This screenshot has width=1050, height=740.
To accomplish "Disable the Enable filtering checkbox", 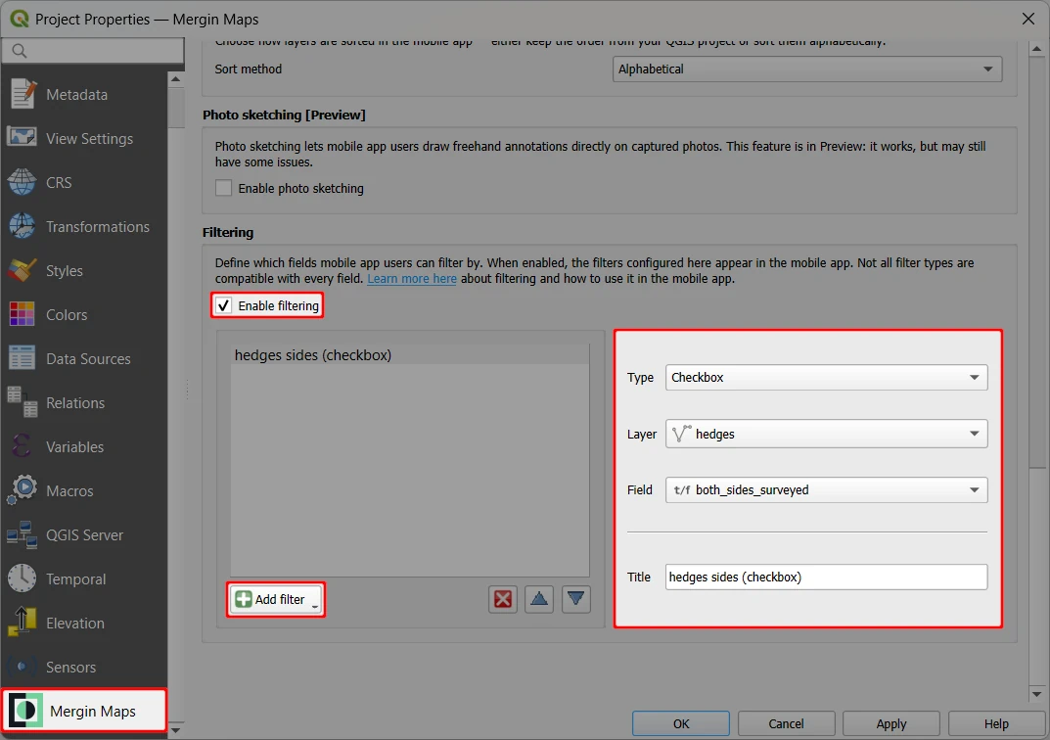I will tap(223, 304).
